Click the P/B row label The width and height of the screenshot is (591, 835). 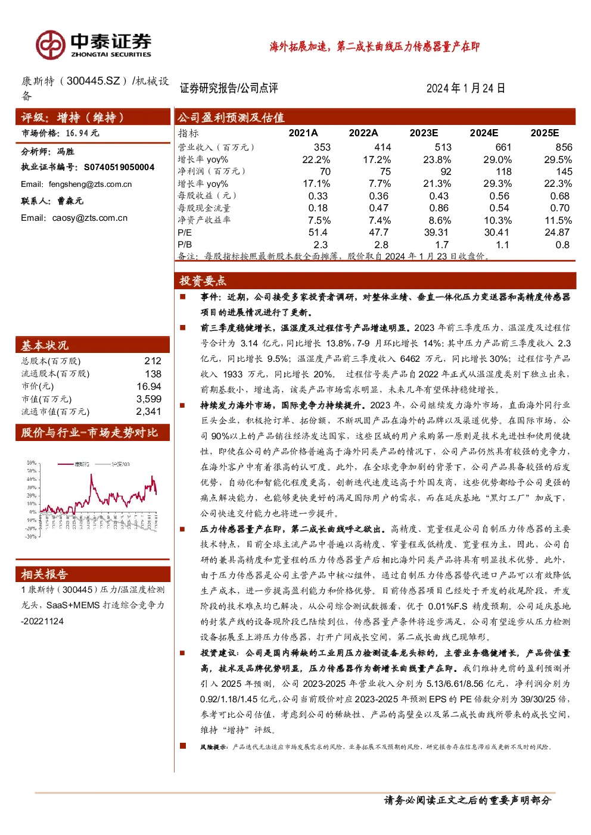tap(185, 245)
